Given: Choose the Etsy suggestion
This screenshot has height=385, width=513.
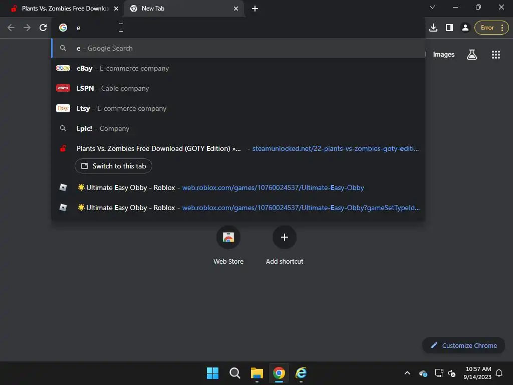Looking at the screenshot, I should tap(238, 108).
